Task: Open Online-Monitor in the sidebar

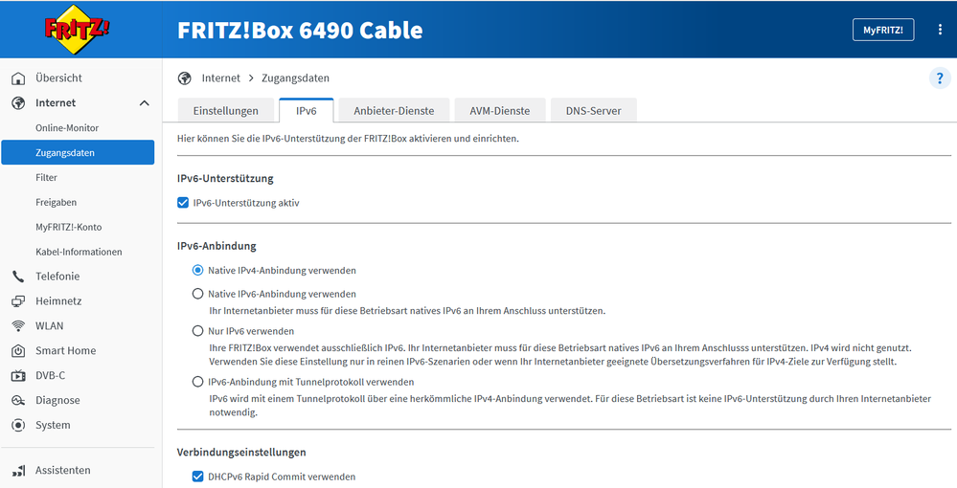Action: click(x=67, y=128)
